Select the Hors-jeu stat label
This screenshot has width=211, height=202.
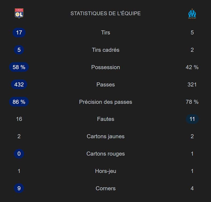click(106, 171)
